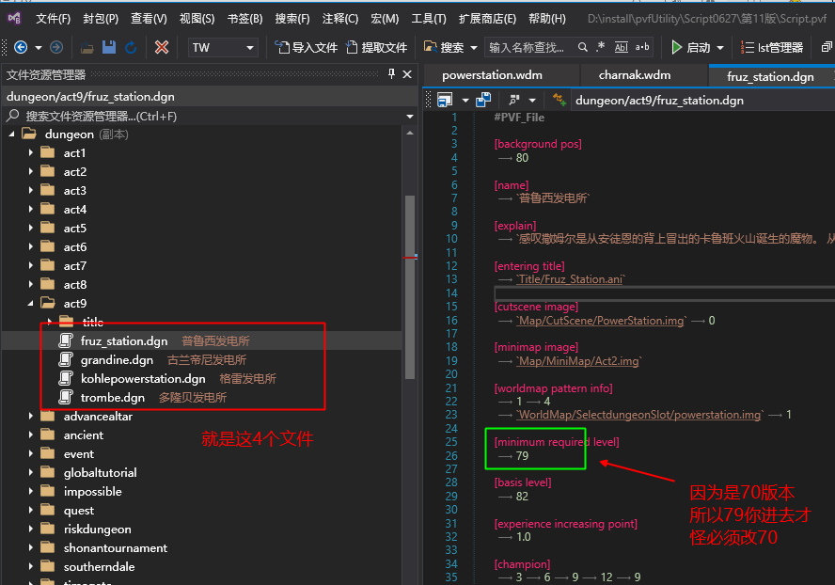Click the 导入文件 import file button

pyautogui.click(x=307, y=47)
